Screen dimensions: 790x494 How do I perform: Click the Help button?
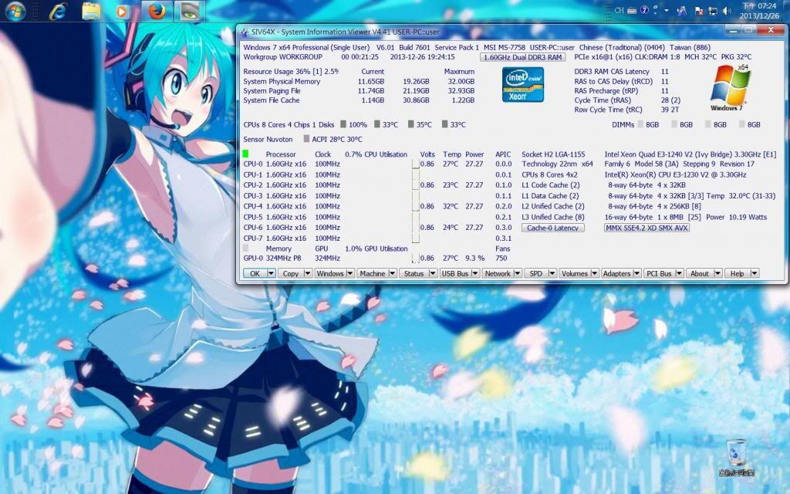[737, 273]
